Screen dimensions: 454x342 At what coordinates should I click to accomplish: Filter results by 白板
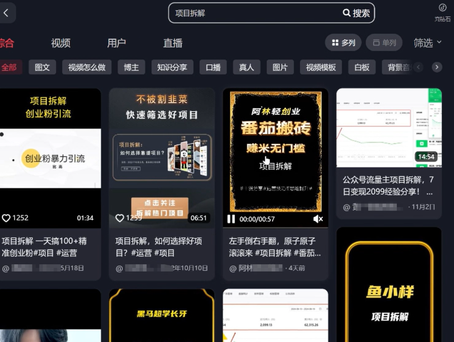click(x=362, y=67)
